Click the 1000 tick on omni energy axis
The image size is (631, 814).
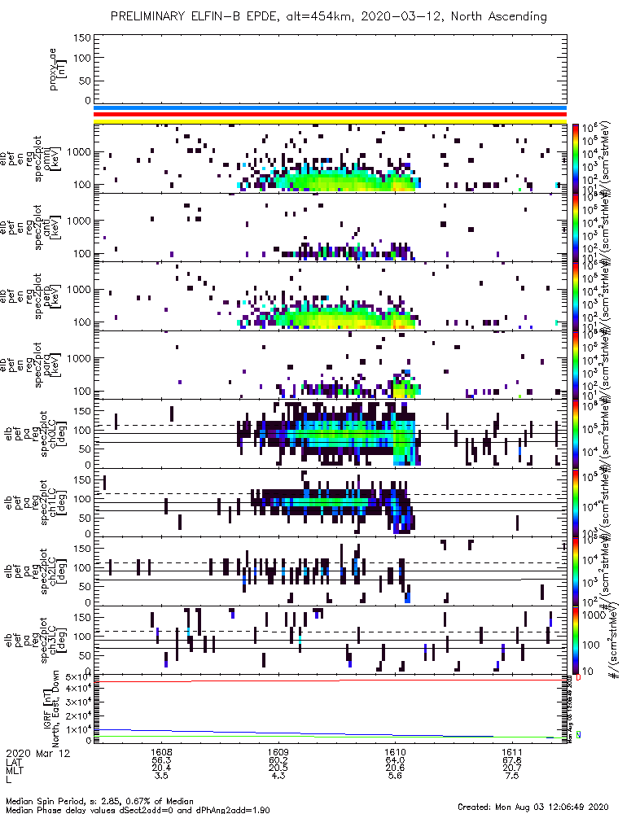[x=79, y=152]
